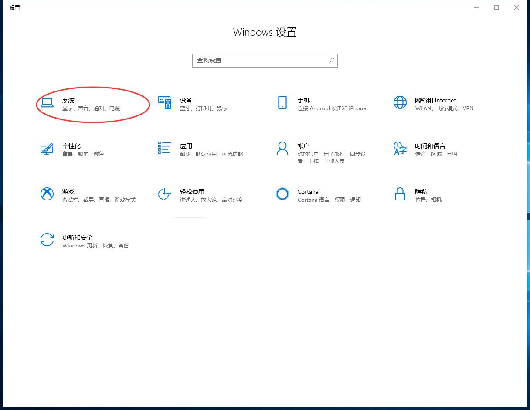Click Windows 更新、恢复、备份 text
The image size is (530, 410).
[x=95, y=246]
